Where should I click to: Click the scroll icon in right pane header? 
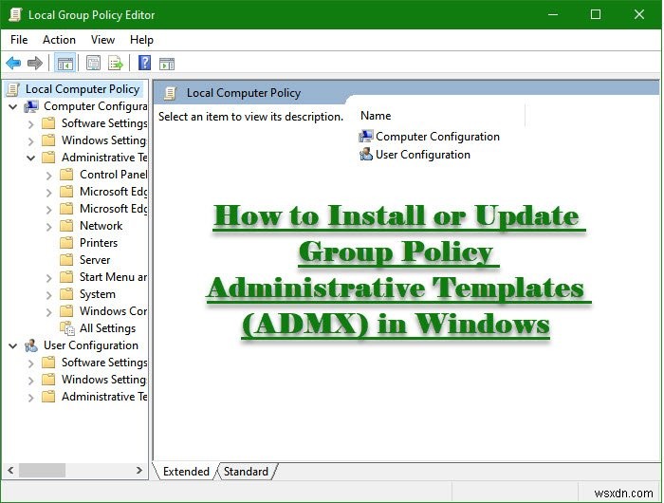[x=170, y=93]
